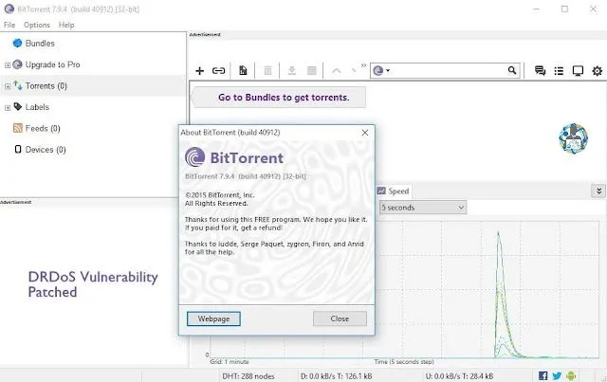
Task: Click the DRDoS Vulnerability Patched ad
Action: tap(93, 284)
